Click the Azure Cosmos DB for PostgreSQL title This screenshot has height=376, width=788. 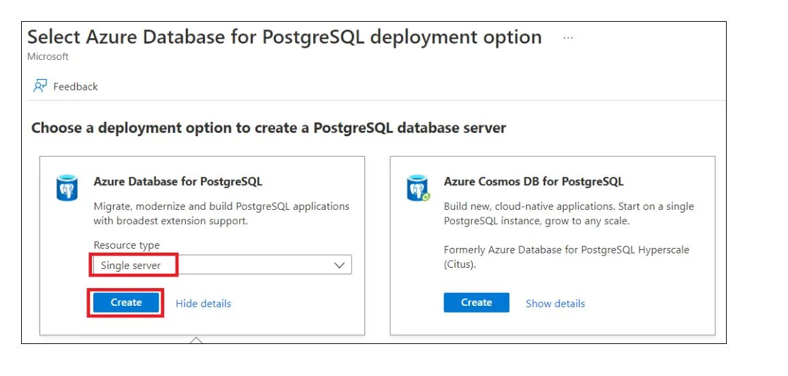[x=534, y=181]
